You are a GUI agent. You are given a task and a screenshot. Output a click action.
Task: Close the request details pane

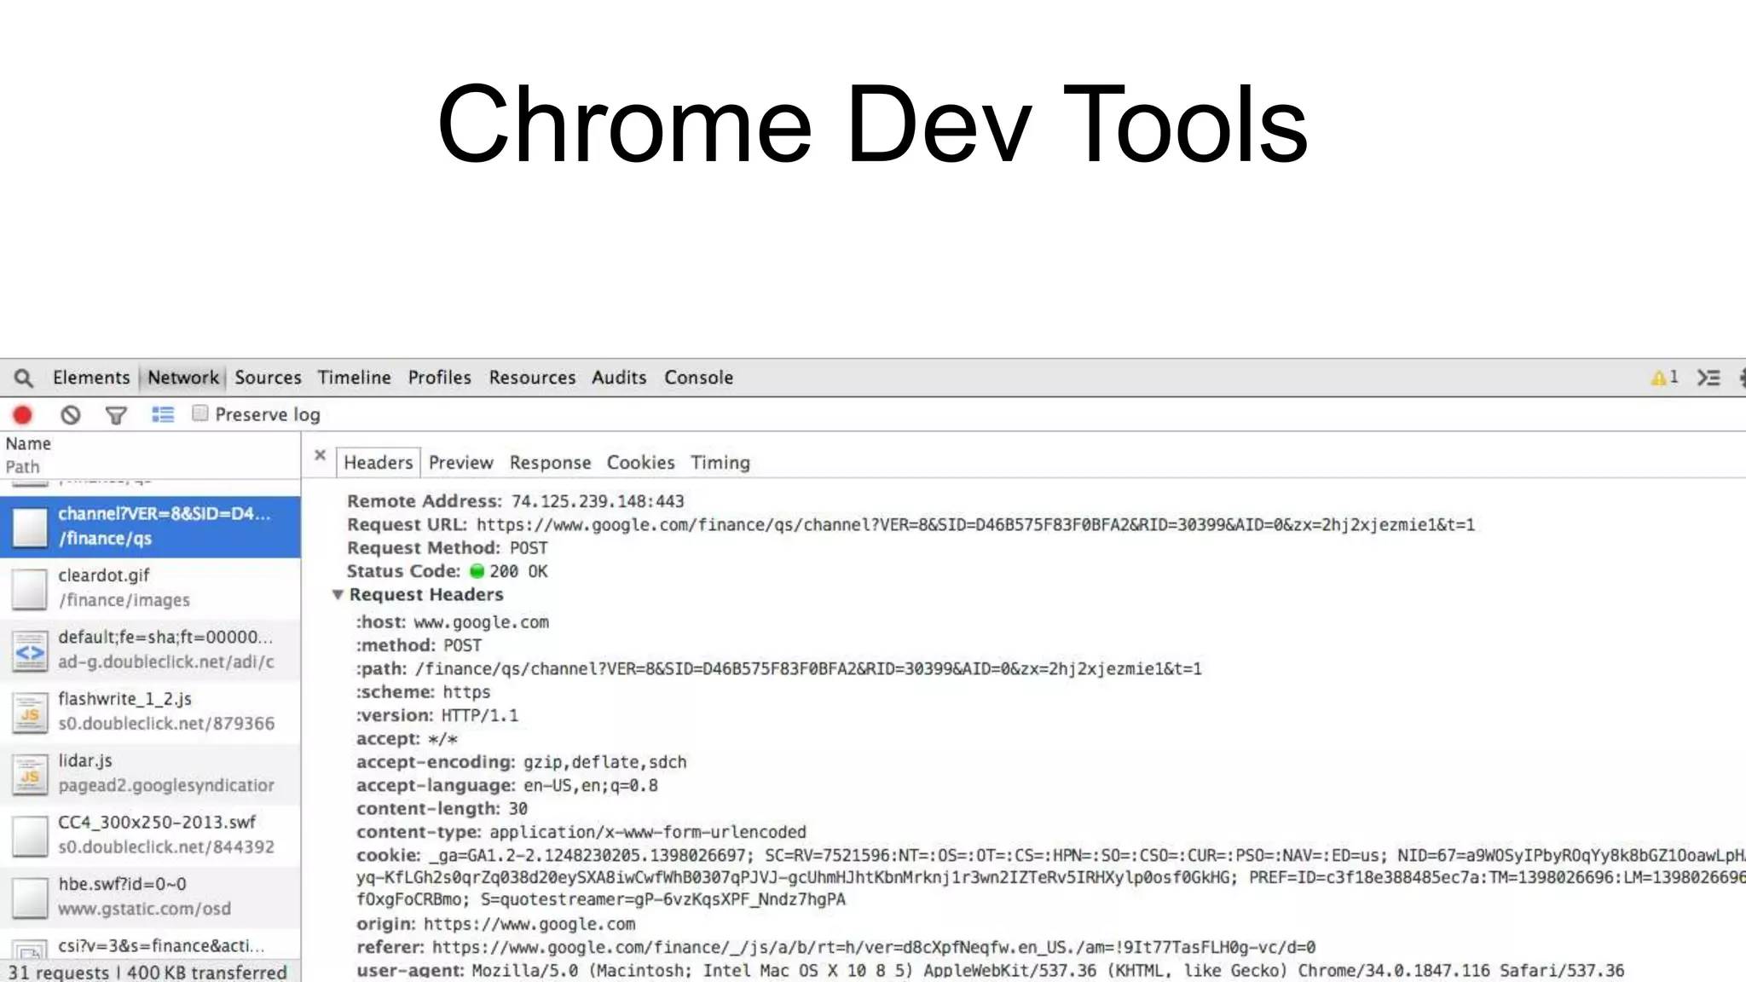tap(320, 455)
